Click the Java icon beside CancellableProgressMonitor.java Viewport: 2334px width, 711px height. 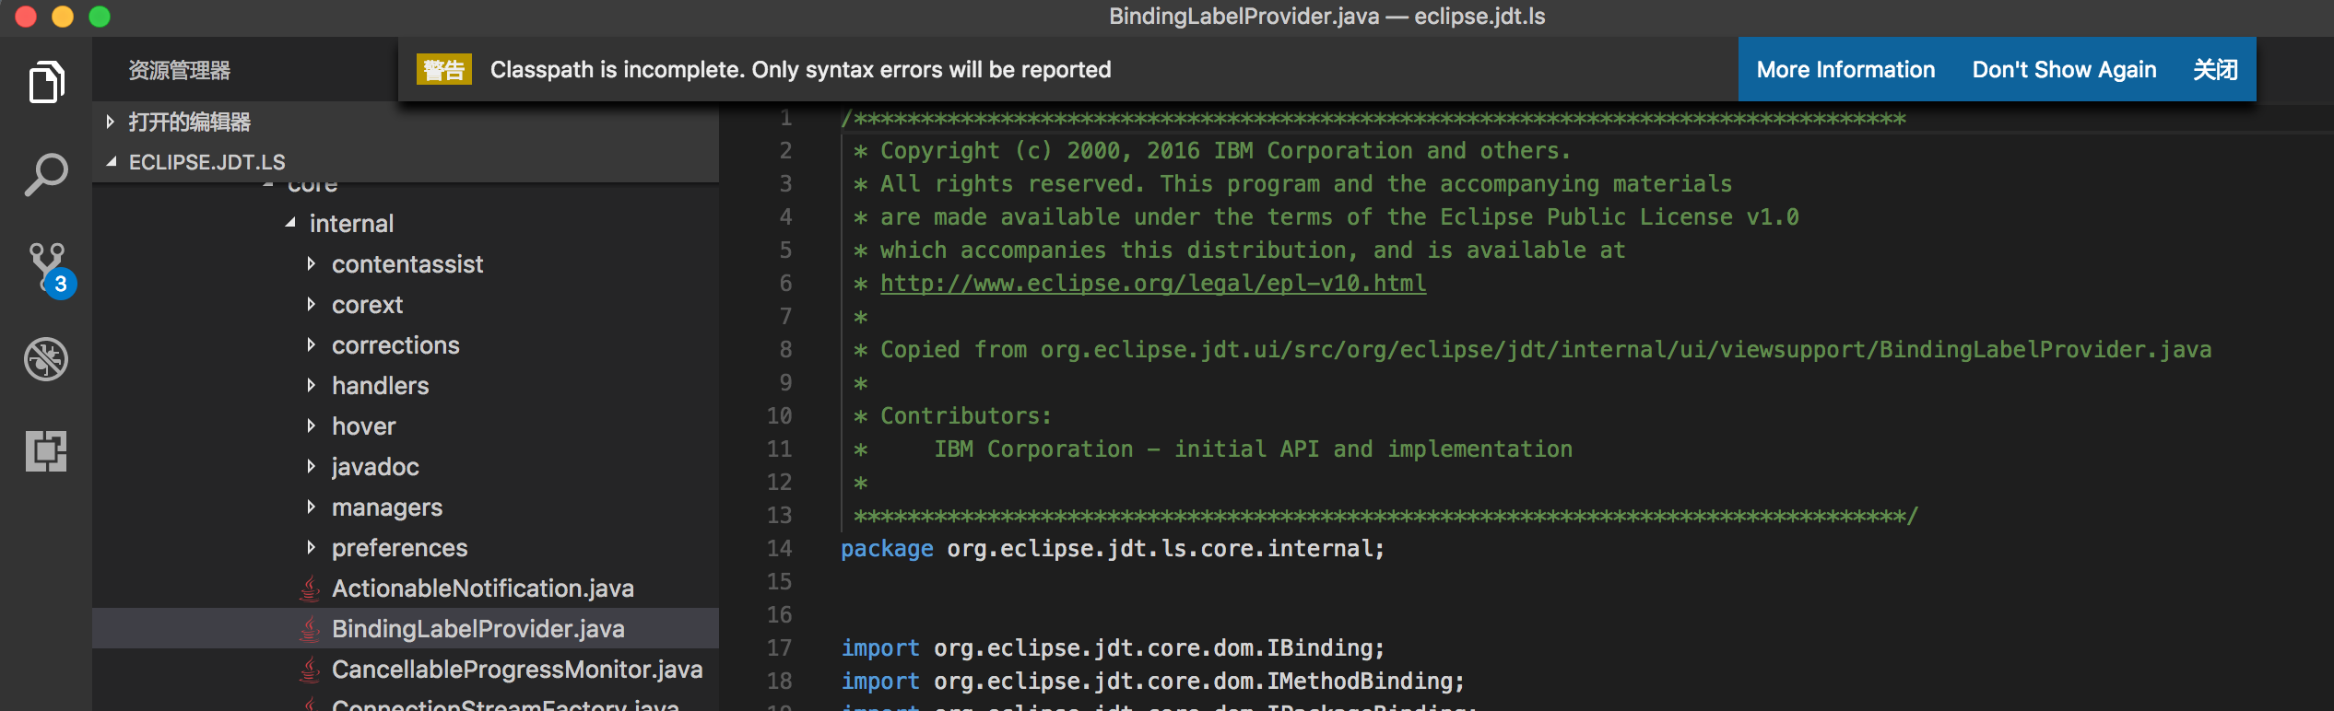[311, 670]
